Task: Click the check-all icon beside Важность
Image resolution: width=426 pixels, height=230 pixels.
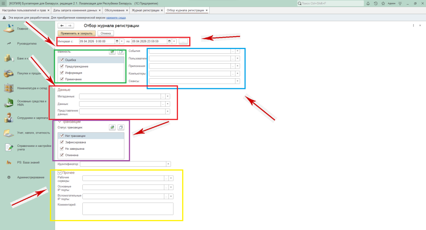Action: 112,52
